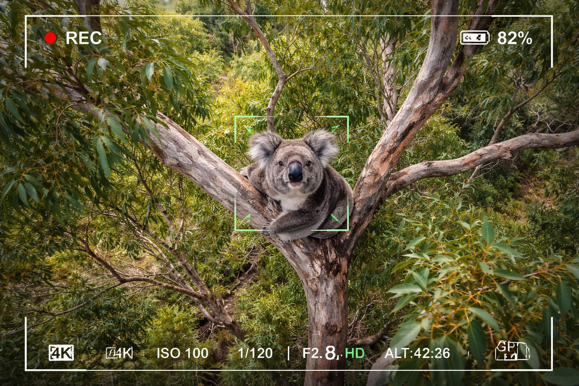Select the GPS icon at bottom right
579x386 pixels.
[512, 351]
